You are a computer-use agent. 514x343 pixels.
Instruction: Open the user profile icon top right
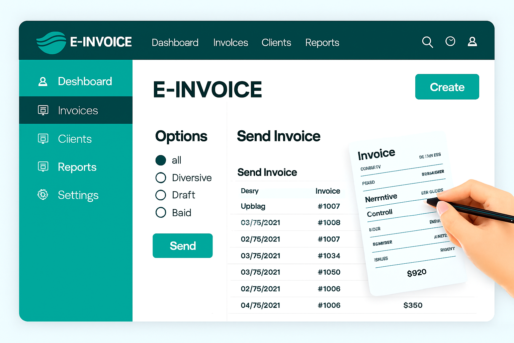coord(472,41)
